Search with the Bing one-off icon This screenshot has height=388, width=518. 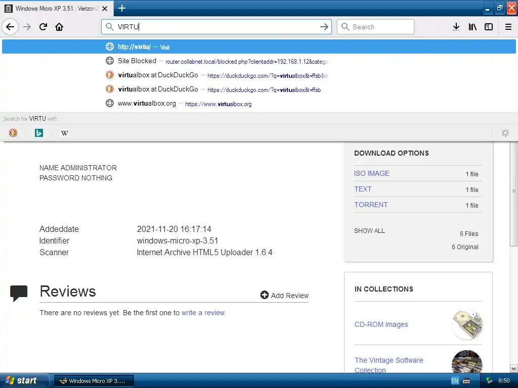coord(39,133)
